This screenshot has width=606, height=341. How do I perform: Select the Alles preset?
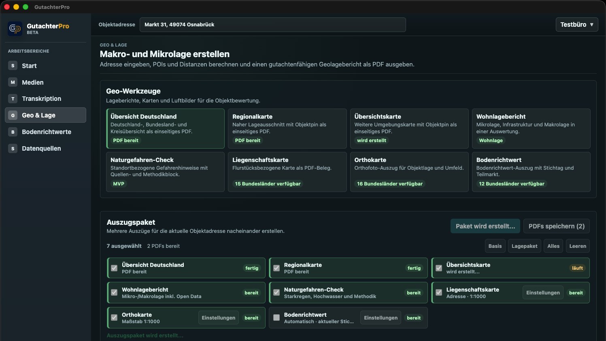(553, 246)
